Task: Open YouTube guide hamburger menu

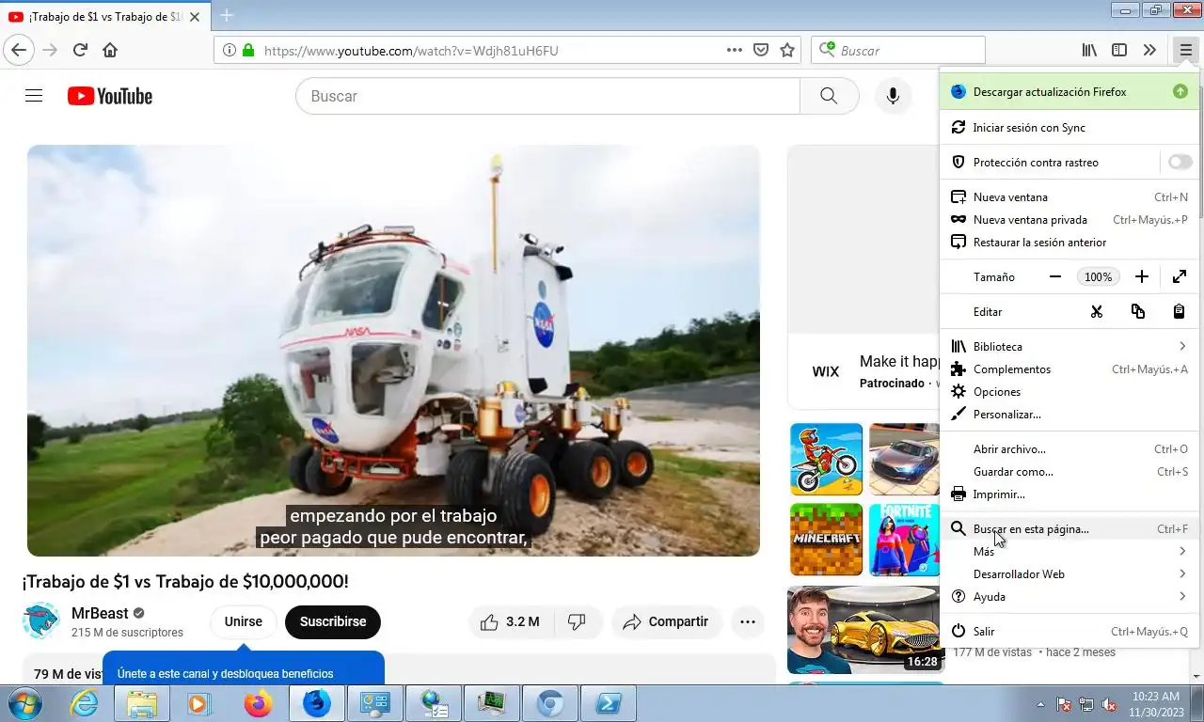Action: 34,96
